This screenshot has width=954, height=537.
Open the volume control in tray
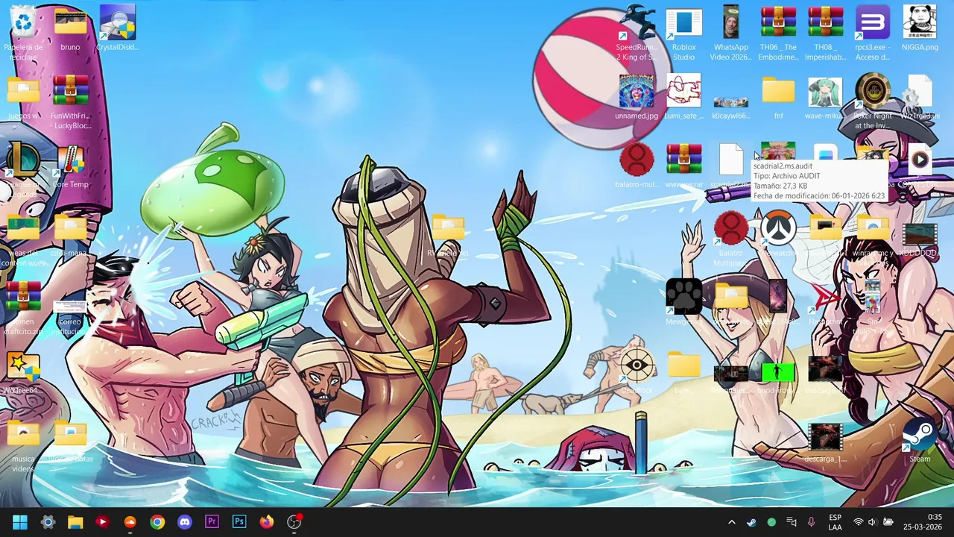click(872, 522)
